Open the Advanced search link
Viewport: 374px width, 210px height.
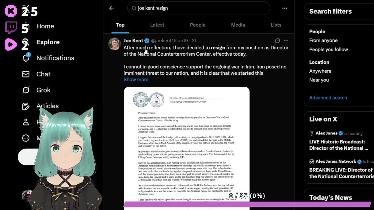point(328,98)
